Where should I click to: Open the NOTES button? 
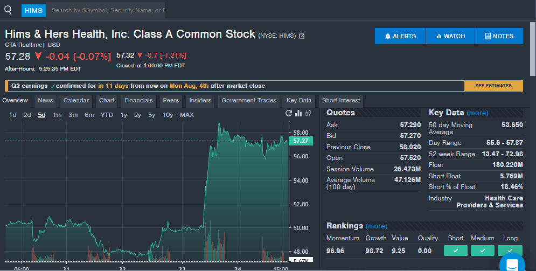pyautogui.click(x=499, y=36)
